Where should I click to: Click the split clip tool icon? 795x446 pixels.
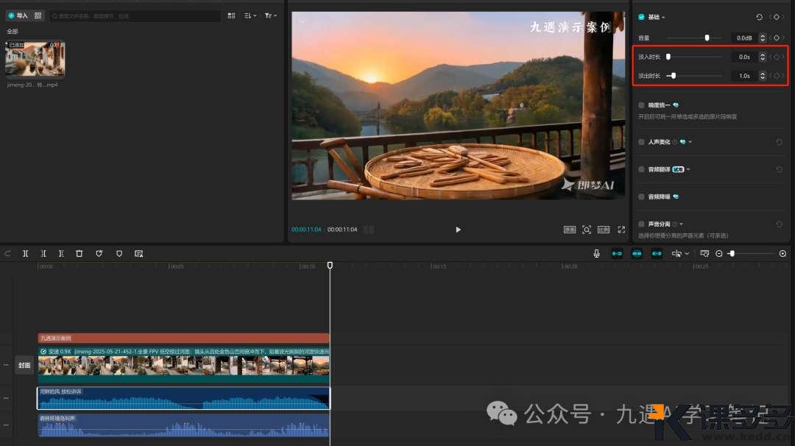coord(26,253)
